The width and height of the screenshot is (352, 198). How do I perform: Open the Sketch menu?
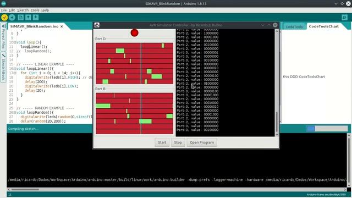(x=23, y=10)
